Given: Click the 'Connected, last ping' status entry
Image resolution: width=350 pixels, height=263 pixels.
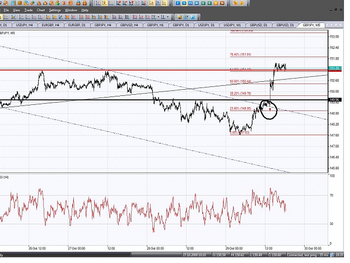Looking at the screenshot, I should pyautogui.click(x=307, y=255).
